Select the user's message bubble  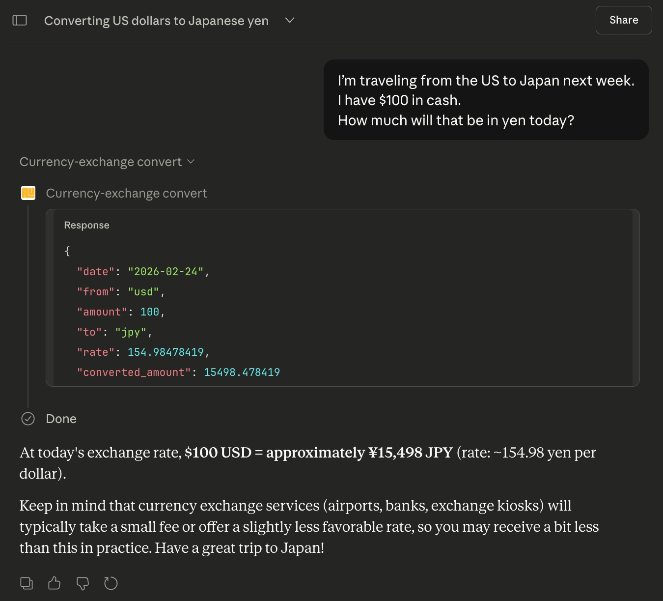[485, 100]
